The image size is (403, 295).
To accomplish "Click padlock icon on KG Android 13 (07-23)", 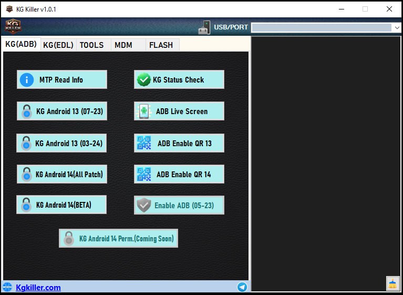I will [27, 111].
